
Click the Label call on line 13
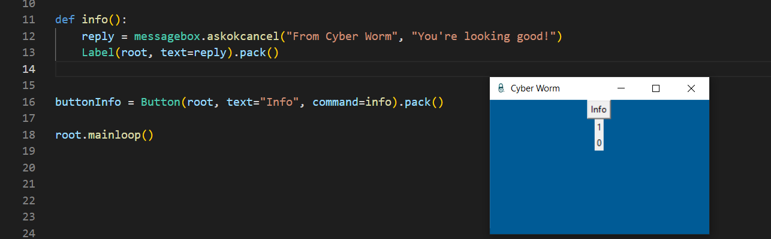[x=98, y=53]
